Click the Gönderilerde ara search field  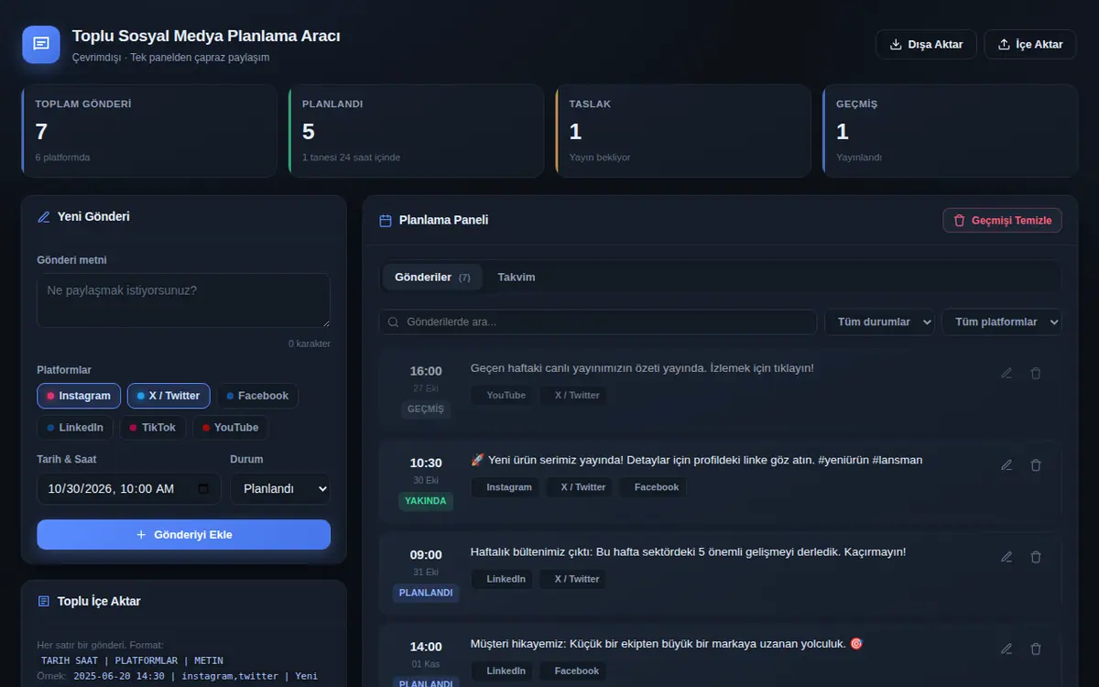[598, 322]
